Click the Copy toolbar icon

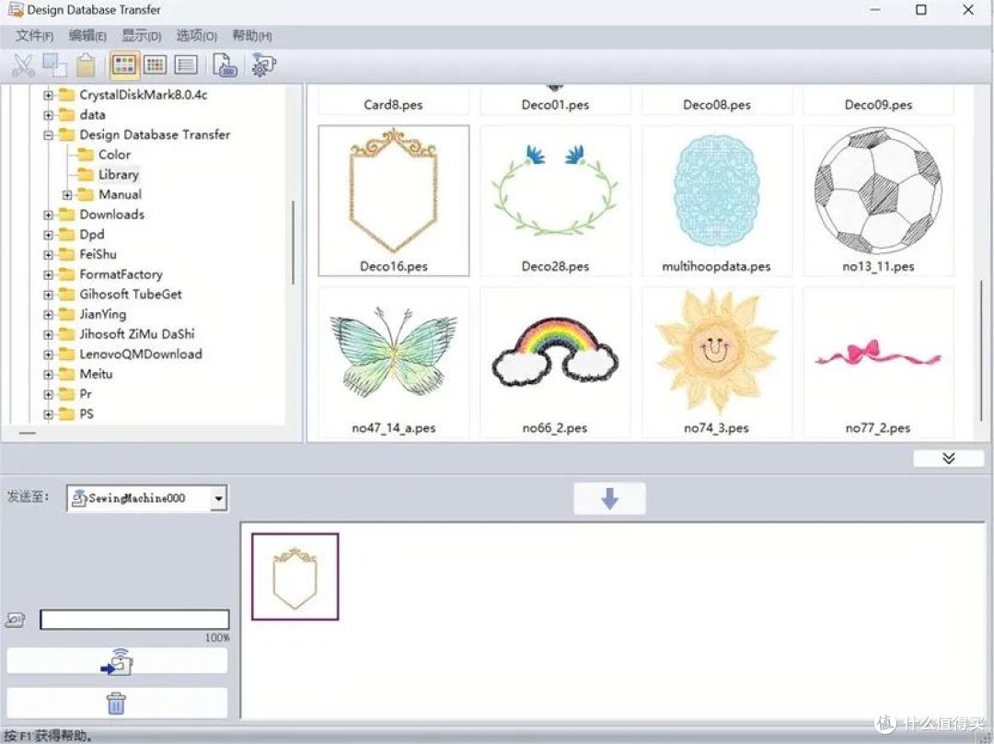click(54, 65)
